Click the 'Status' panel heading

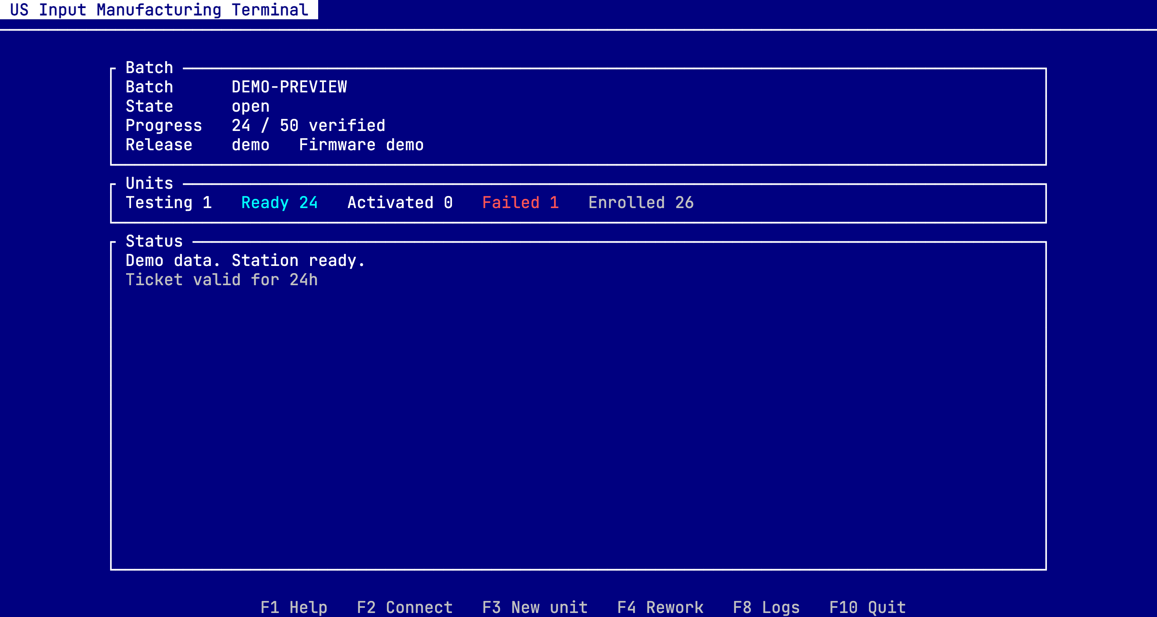(x=155, y=241)
